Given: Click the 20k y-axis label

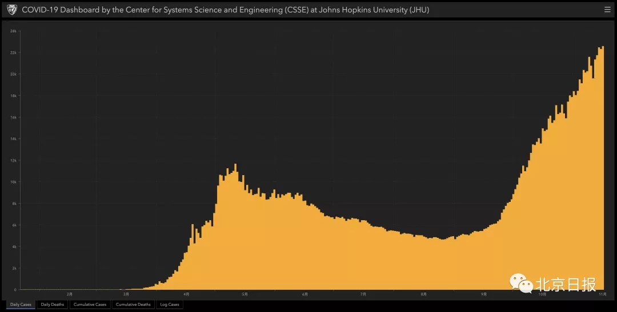Looking at the screenshot, I should tap(13, 74).
